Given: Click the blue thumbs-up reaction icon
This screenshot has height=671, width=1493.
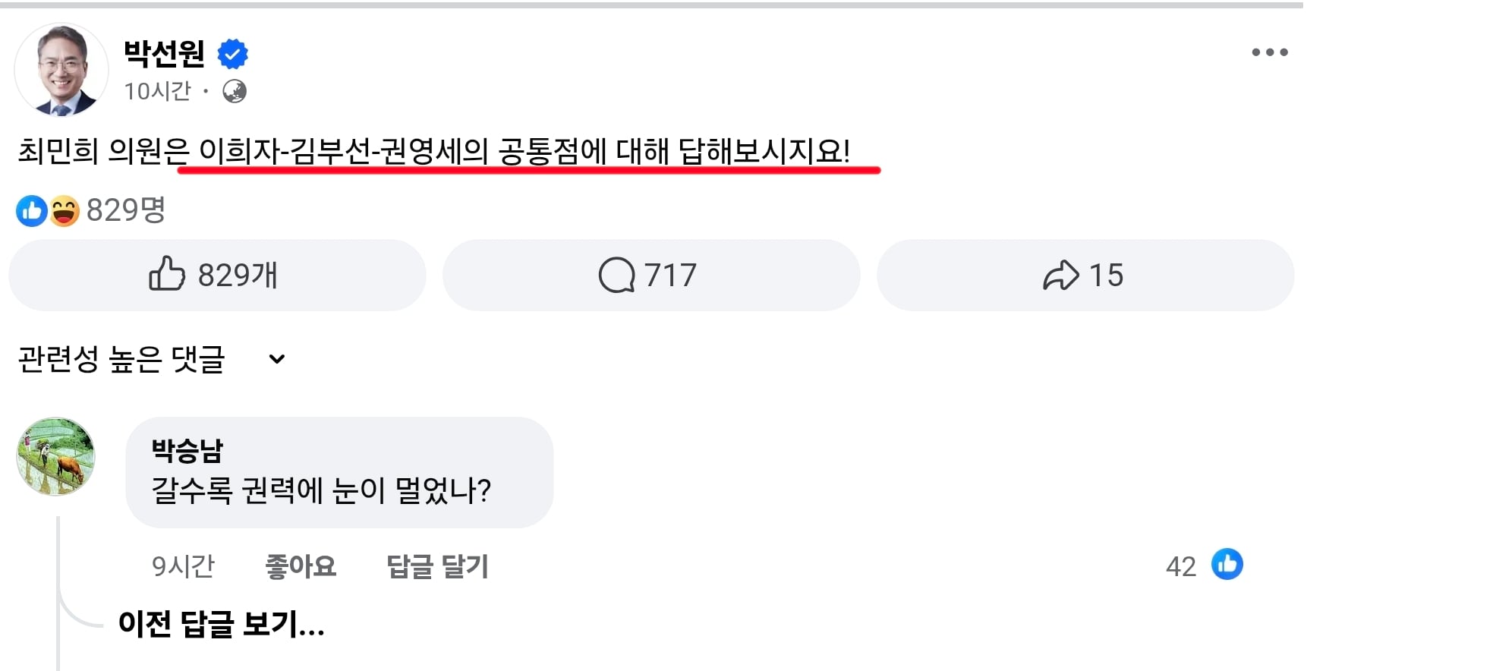Looking at the screenshot, I should click(x=32, y=210).
